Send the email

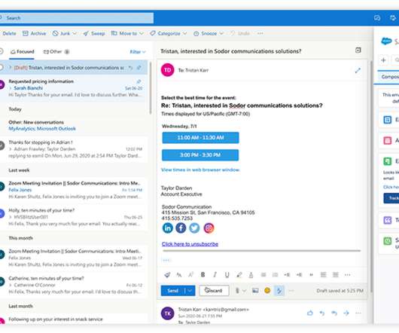[173, 291]
